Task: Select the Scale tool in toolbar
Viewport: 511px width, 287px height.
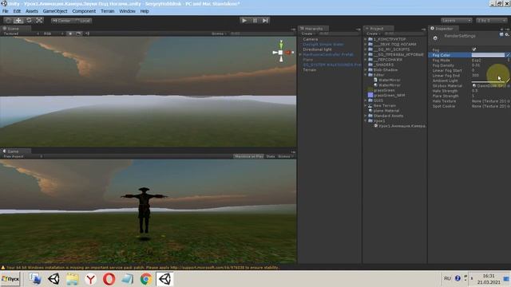Action: point(39,21)
